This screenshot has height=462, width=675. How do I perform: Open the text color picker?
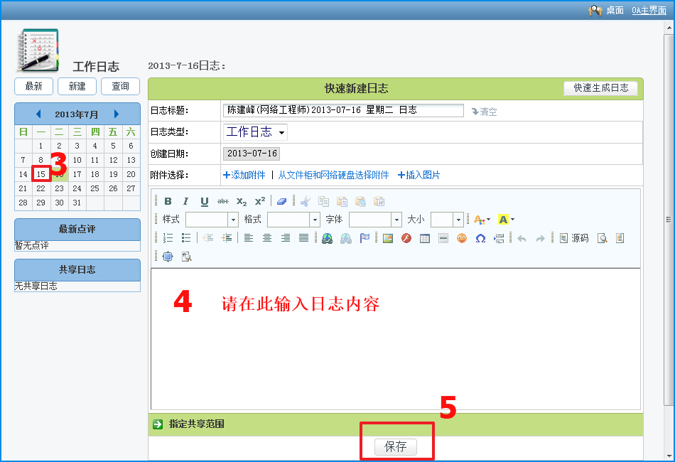[482, 220]
